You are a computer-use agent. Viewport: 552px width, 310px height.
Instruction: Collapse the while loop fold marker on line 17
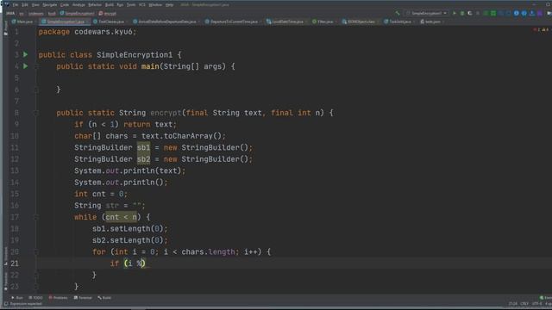[36, 217]
